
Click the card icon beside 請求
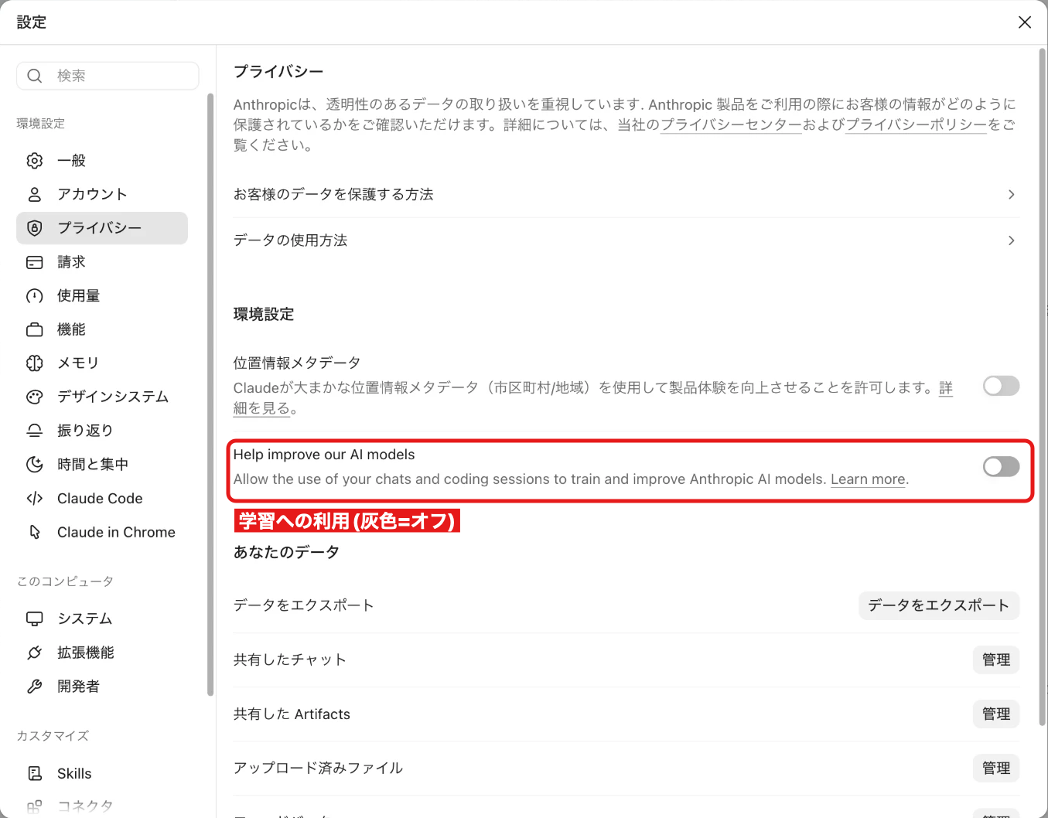[x=35, y=262]
